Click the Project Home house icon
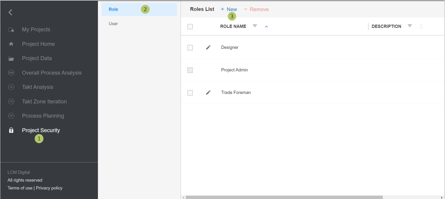 point(11,44)
